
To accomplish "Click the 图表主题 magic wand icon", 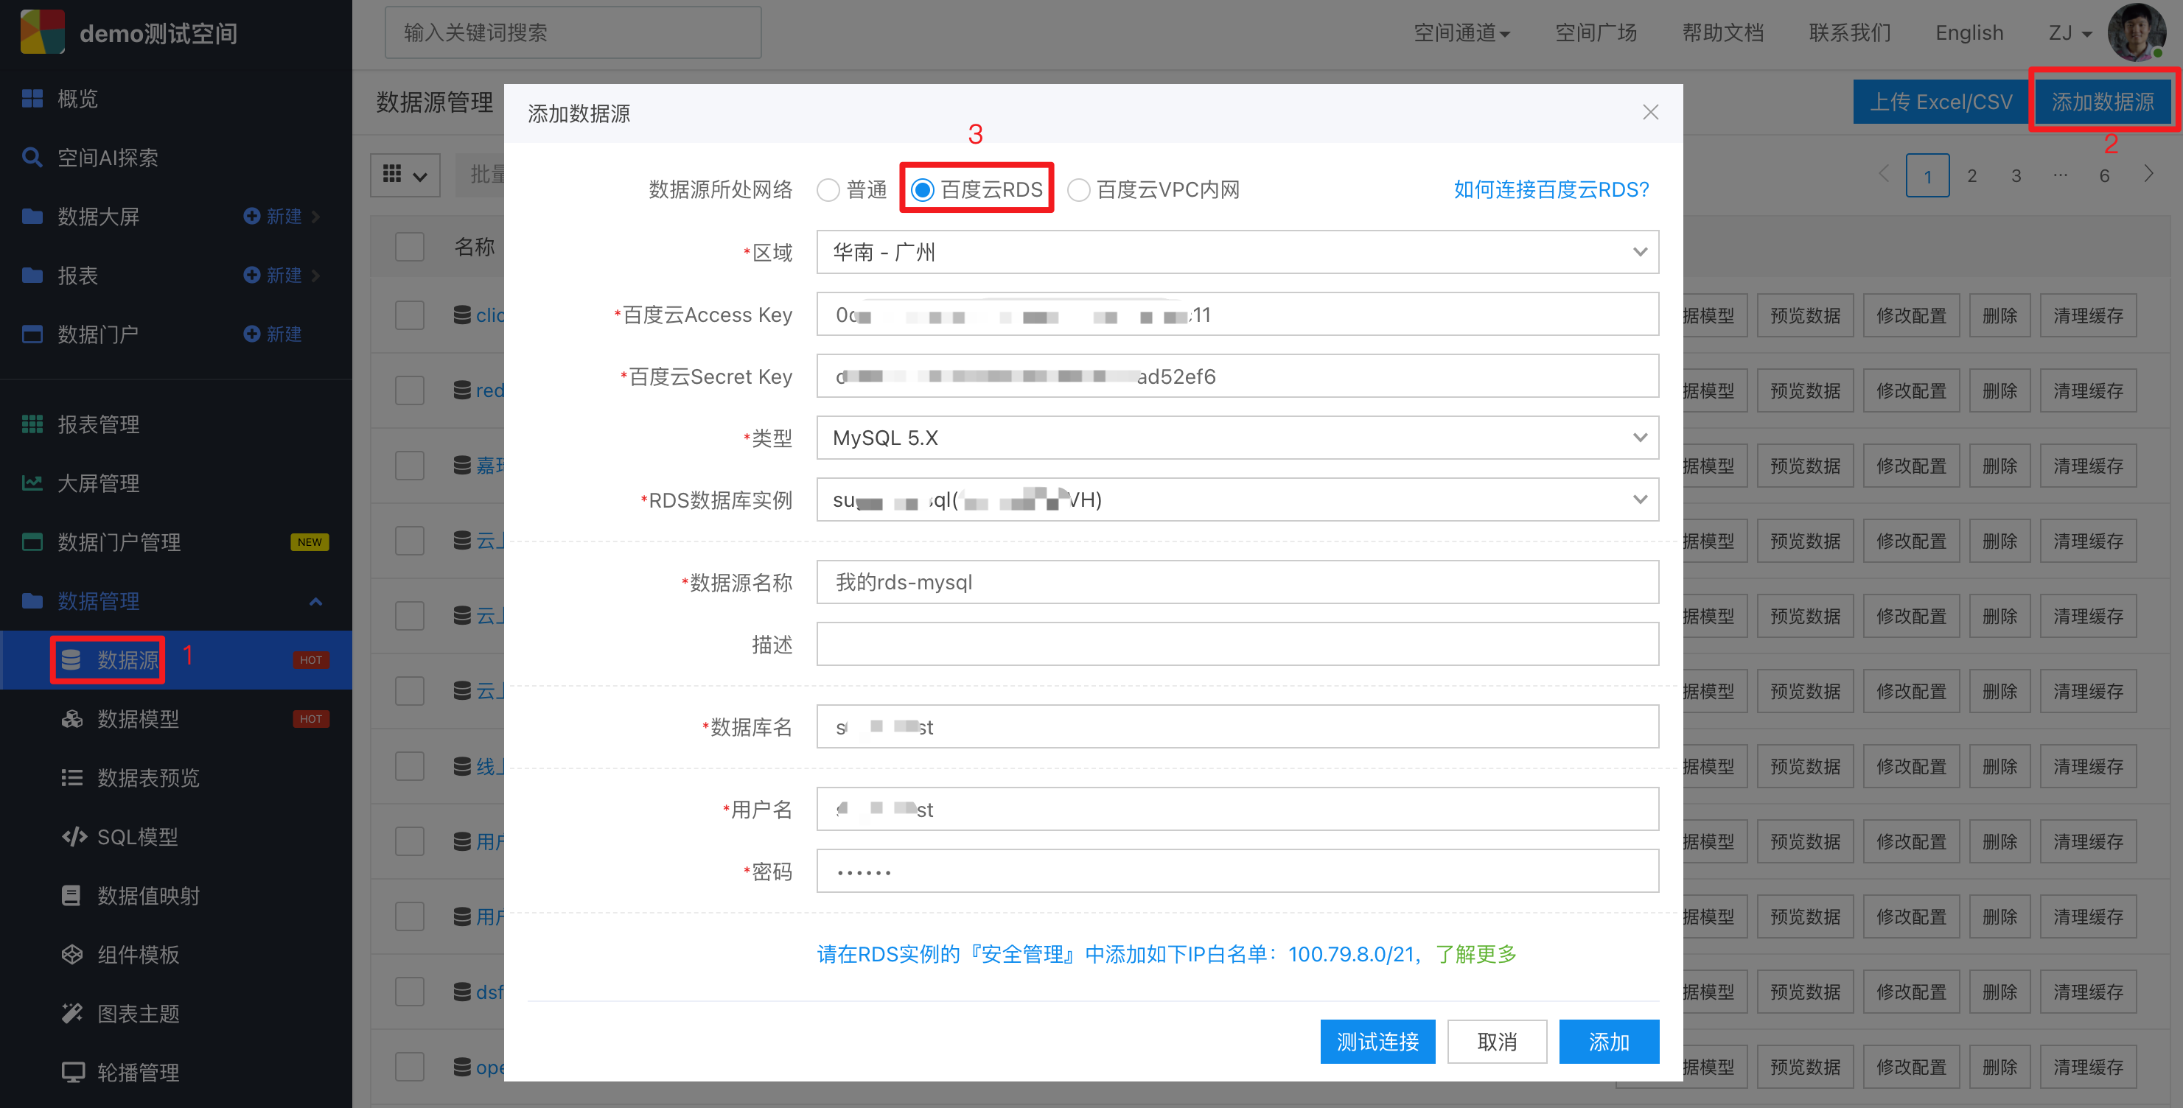I will (x=72, y=1013).
